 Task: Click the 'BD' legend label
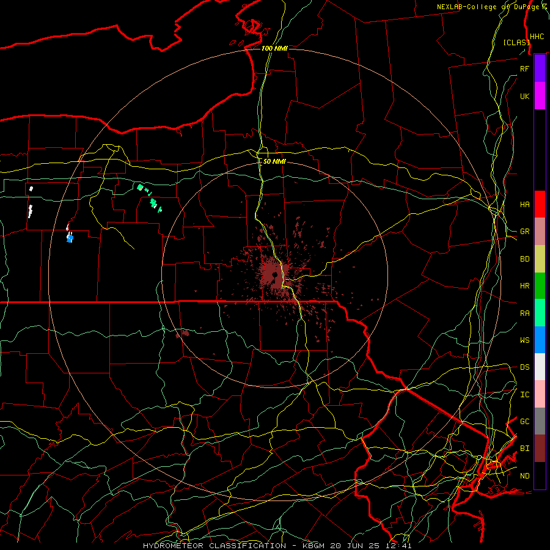click(x=524, y=259)
